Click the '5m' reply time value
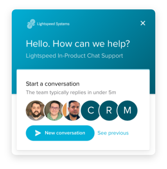 (x=112, y=92)
